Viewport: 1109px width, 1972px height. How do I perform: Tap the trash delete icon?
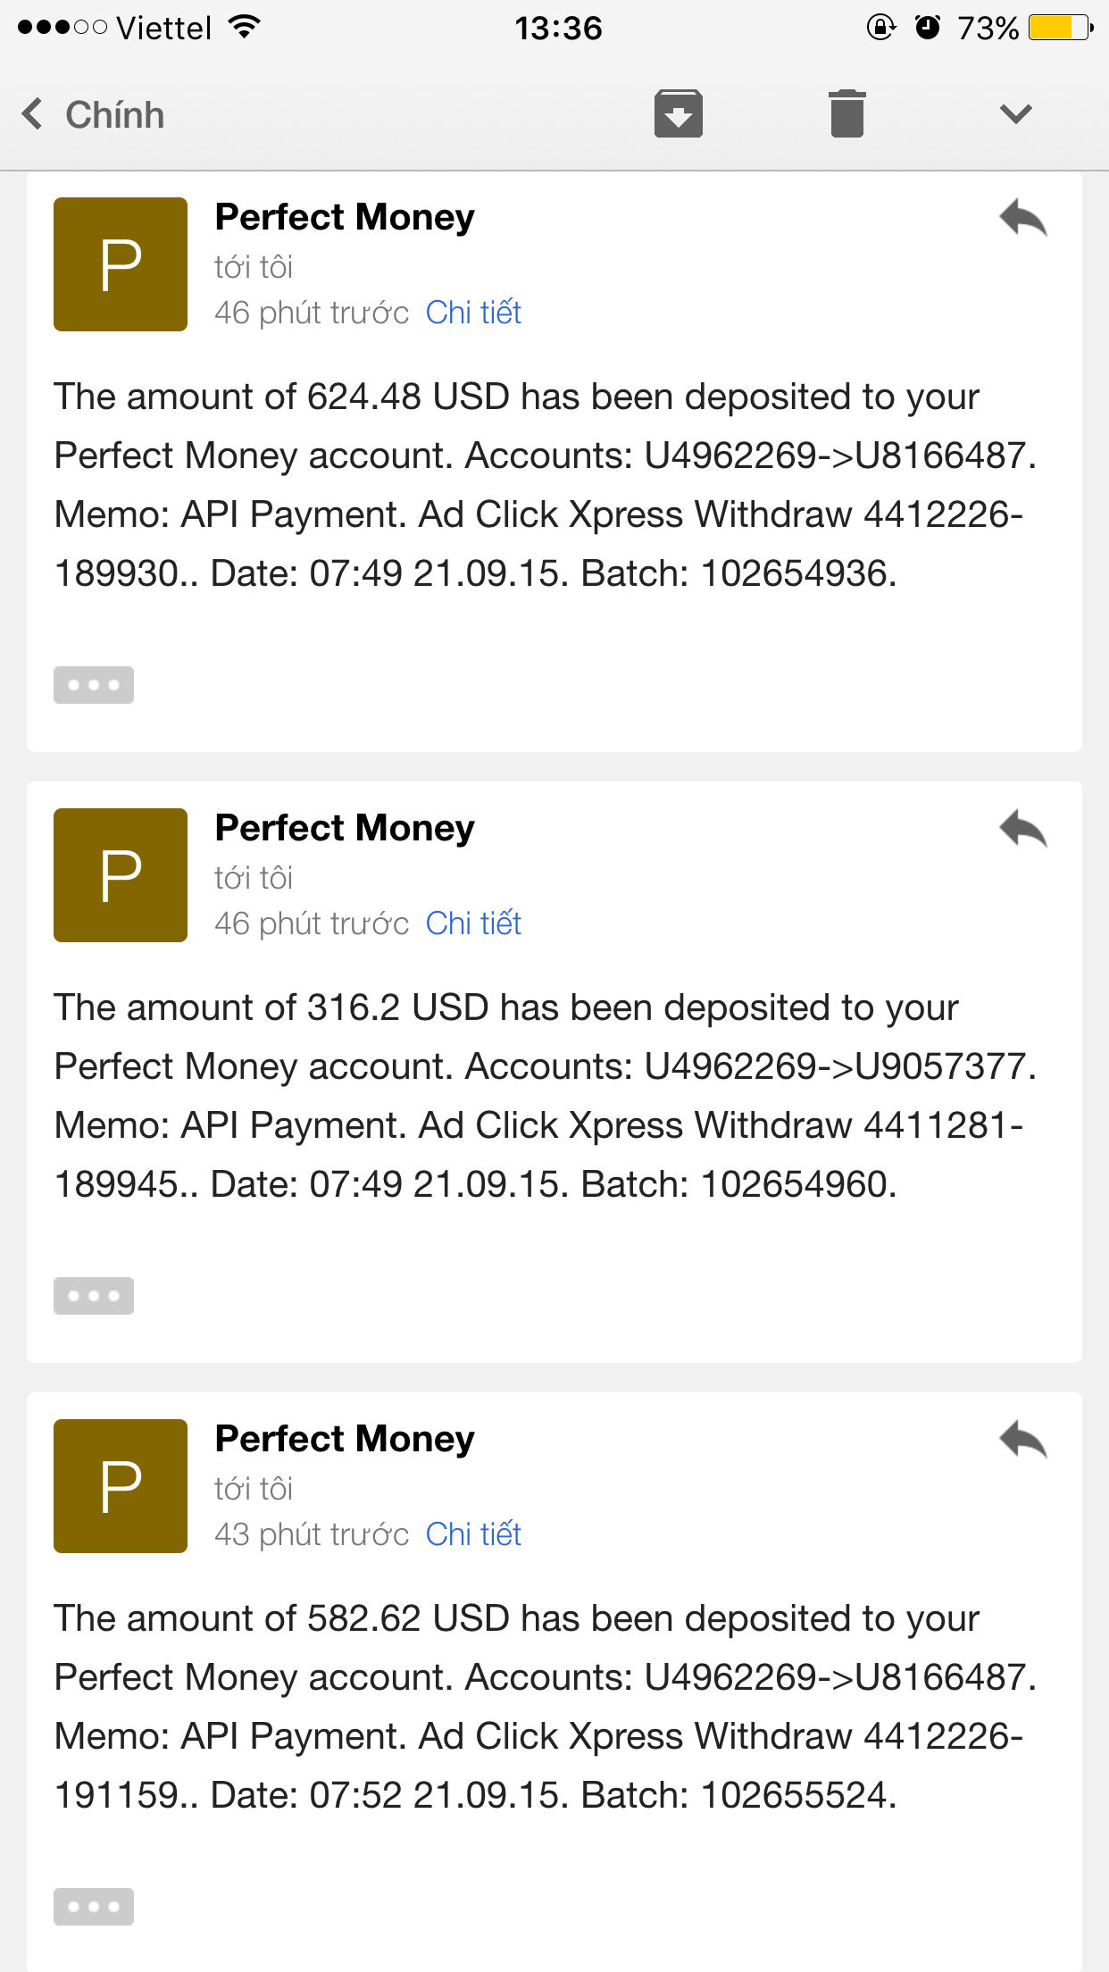pyautogui.click(x=846, y=113)
